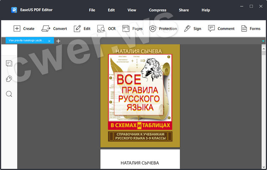The image size is (267, 170).
Task: Open the Share menu
Action: coord(184,10)
